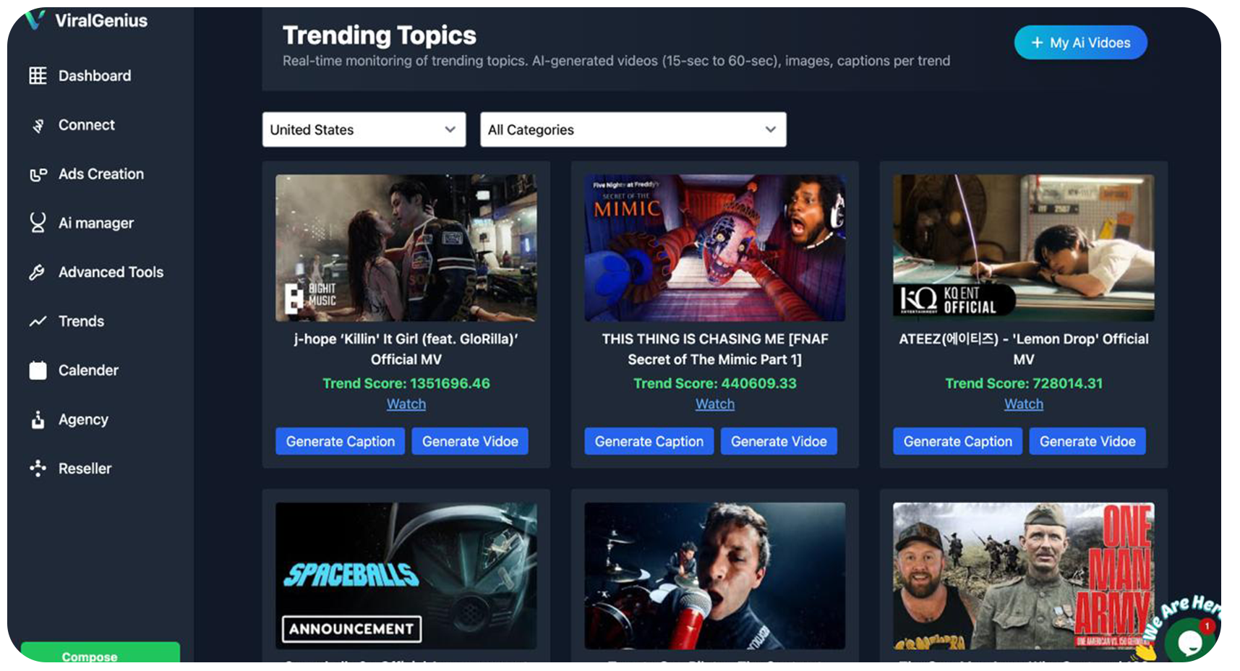The width and height of the screenshot is (1240, 671).
Task: Open the United States country dropdown
Action: 364,129
